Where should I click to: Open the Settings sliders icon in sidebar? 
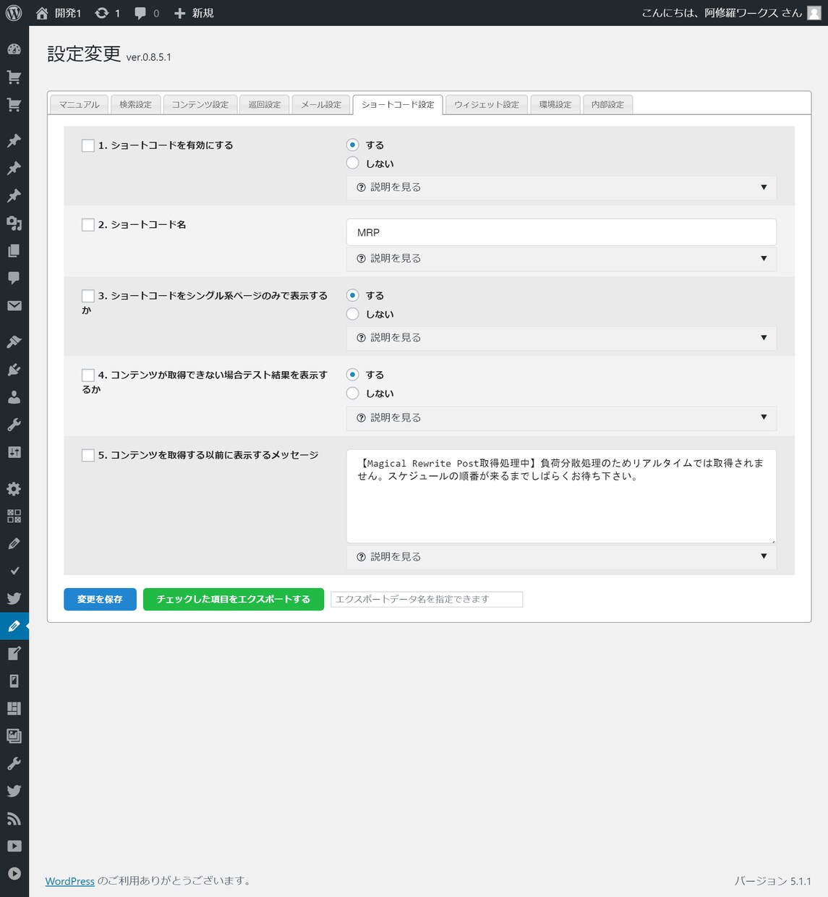coord(14,452)
